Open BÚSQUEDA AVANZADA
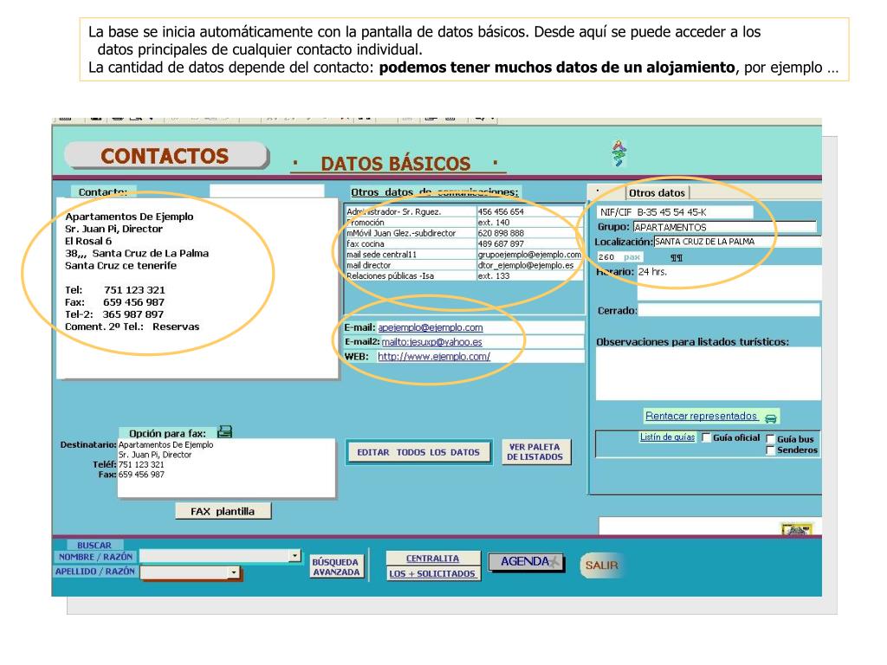The height and width of the screenshot is (665, 887). 336,567
